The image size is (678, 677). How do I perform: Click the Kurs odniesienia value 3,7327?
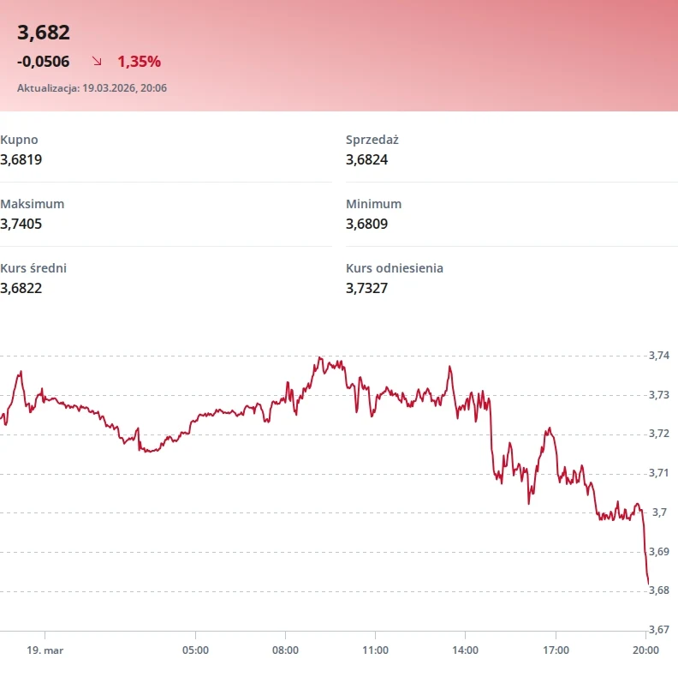[x=367, y=288]
